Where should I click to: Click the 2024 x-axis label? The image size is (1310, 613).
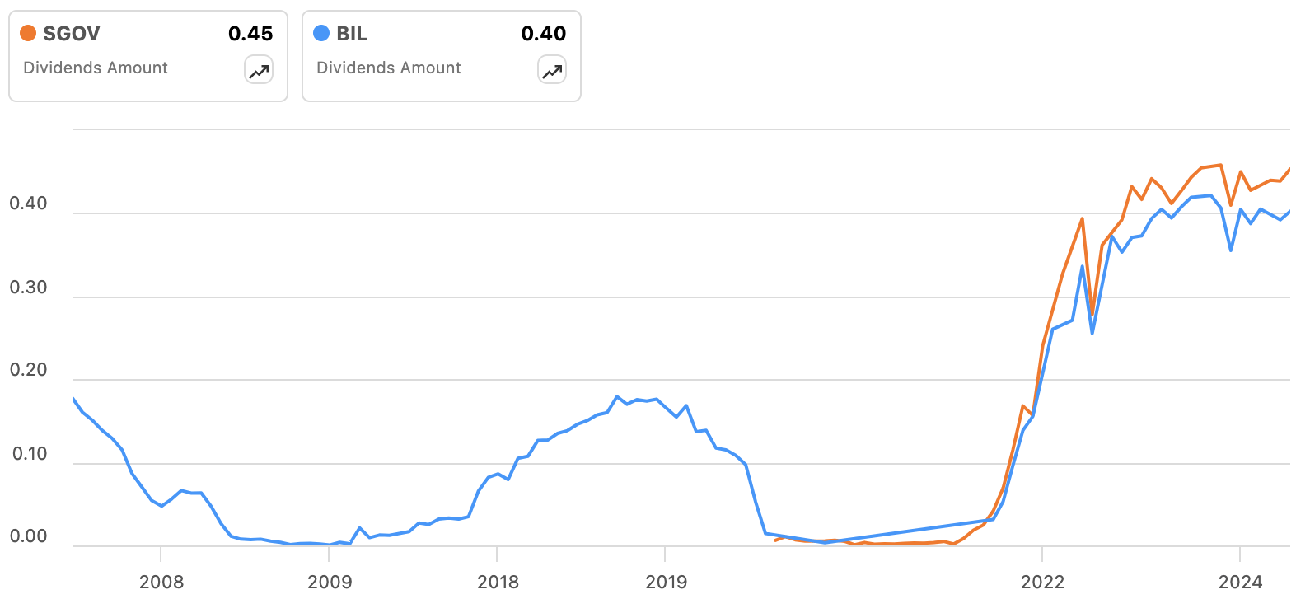click(x=1240, y=583)
